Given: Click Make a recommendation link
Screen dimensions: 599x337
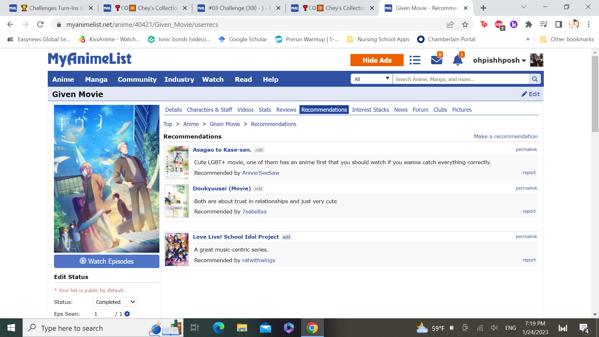Looking at the screenshot, I should pyautogui.click(x=505, y=136).
